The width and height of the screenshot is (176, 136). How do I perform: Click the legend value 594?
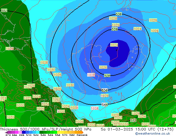(x=79, y=135)
